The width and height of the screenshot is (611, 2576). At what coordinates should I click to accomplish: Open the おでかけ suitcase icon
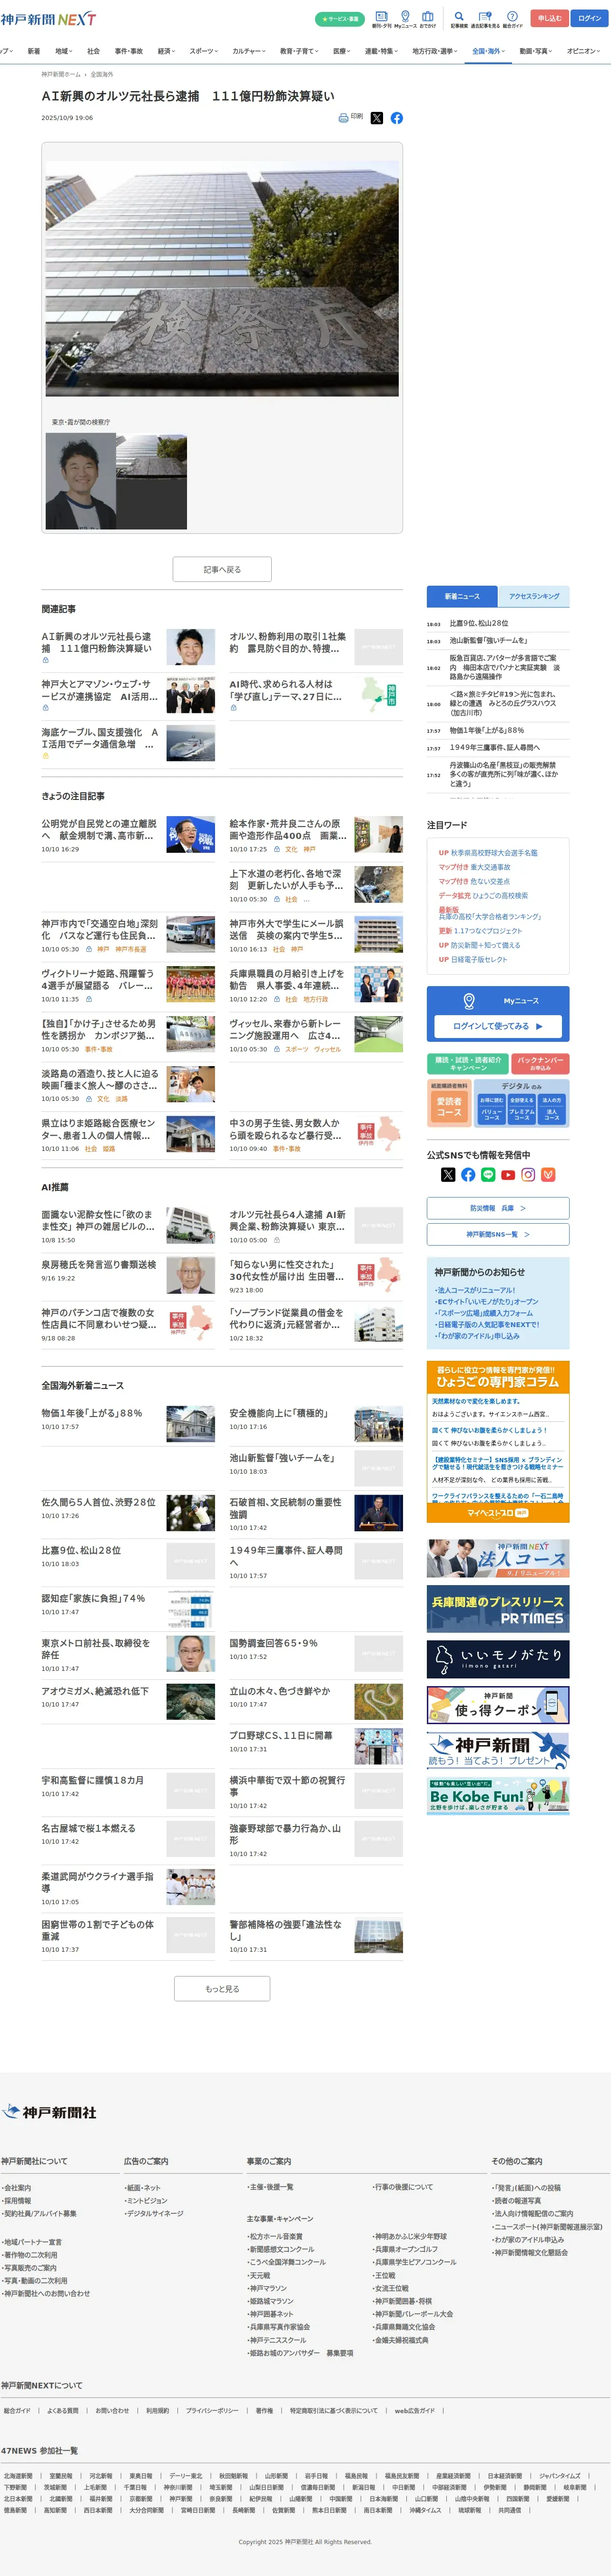[428, 19]
